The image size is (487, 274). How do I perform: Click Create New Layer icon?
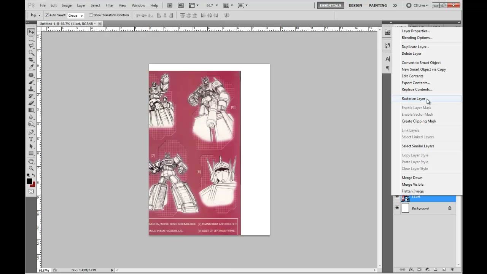[x=444, y=269]
